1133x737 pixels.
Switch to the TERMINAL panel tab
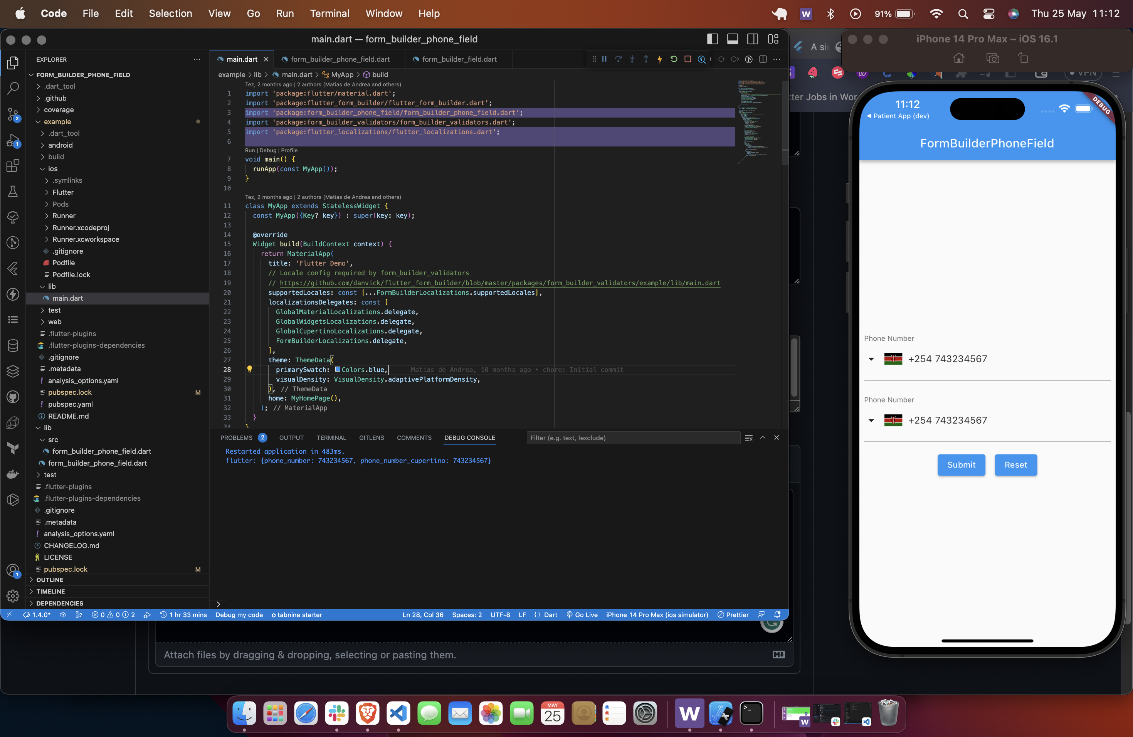pyautogui.click(x=331, y=437)
